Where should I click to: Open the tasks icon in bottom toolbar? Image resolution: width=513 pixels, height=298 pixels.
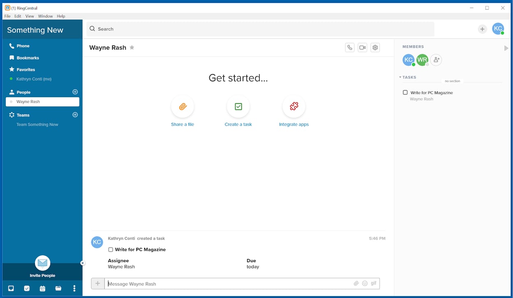[27, 289]
